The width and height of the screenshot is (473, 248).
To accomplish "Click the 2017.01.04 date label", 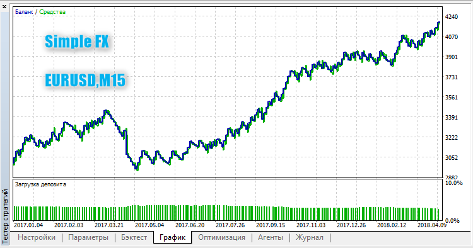I will pyautogui.click(x=28, y=225).
